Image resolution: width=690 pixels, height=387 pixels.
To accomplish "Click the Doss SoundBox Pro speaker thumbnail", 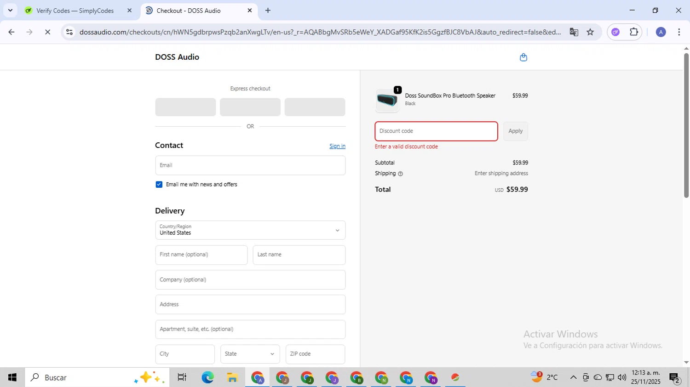I will pyautogui.click(x=387, y=101).
